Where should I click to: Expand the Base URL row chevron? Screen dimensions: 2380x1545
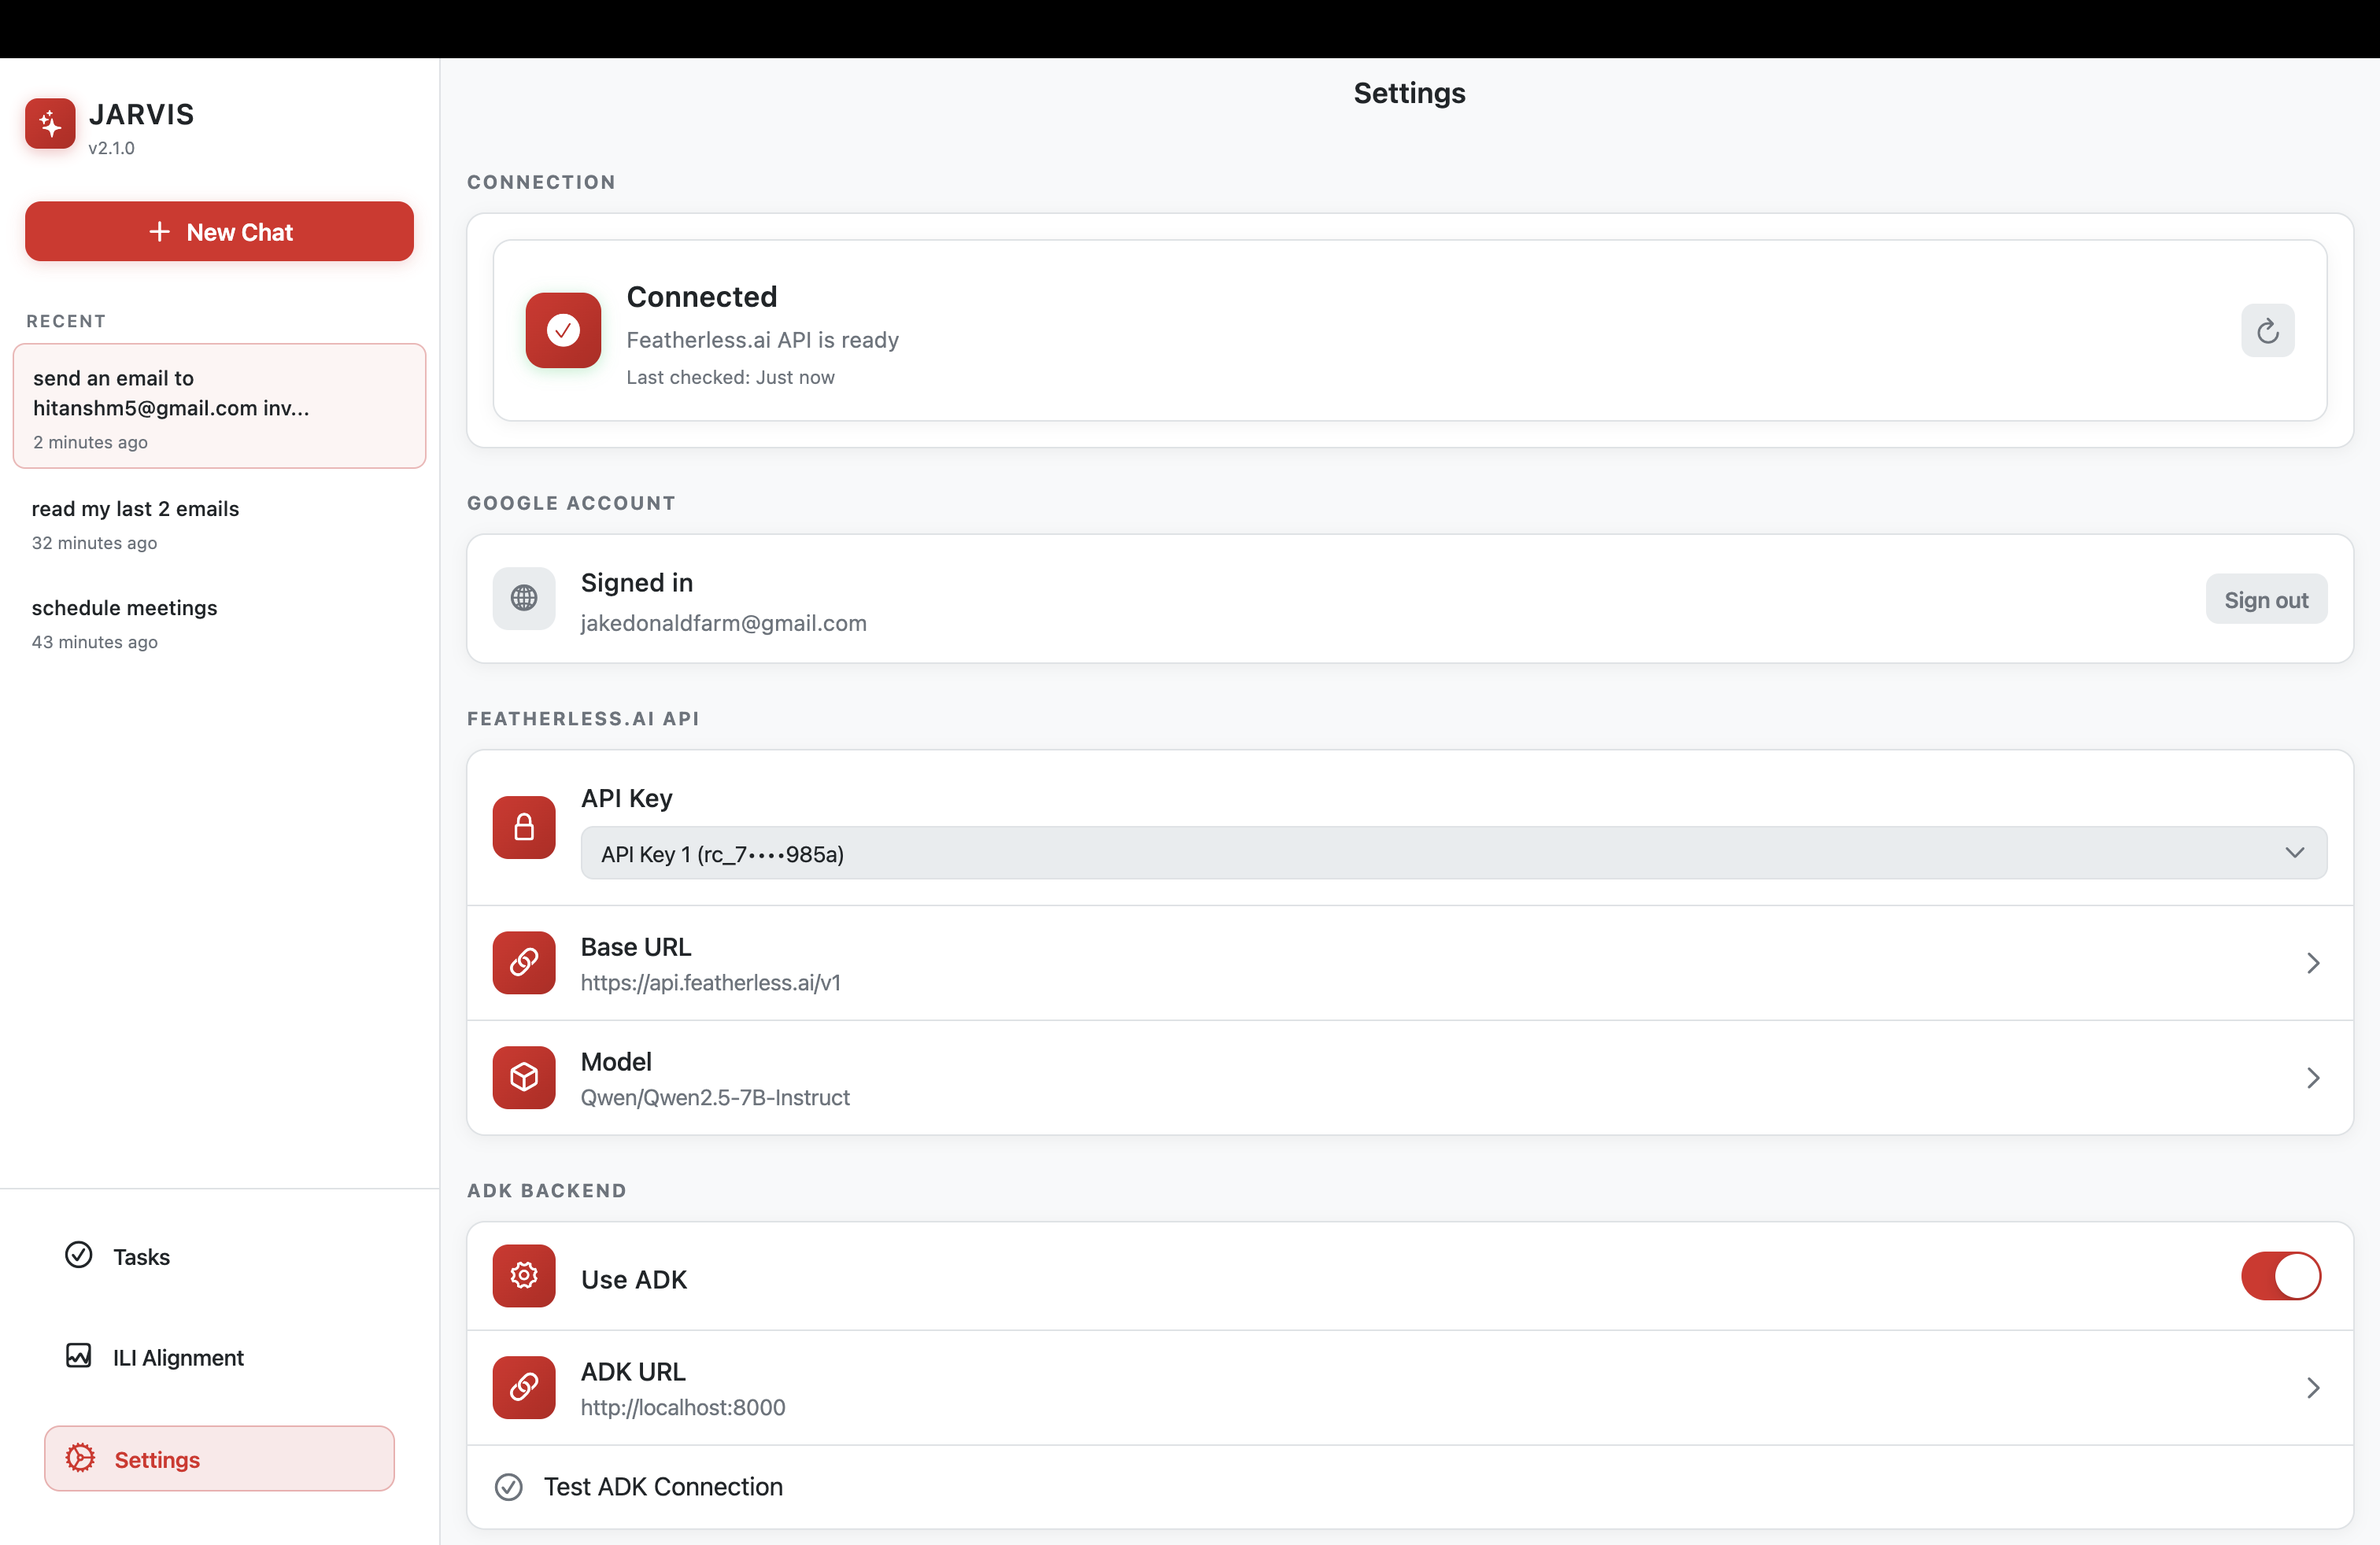[2312, 964]
